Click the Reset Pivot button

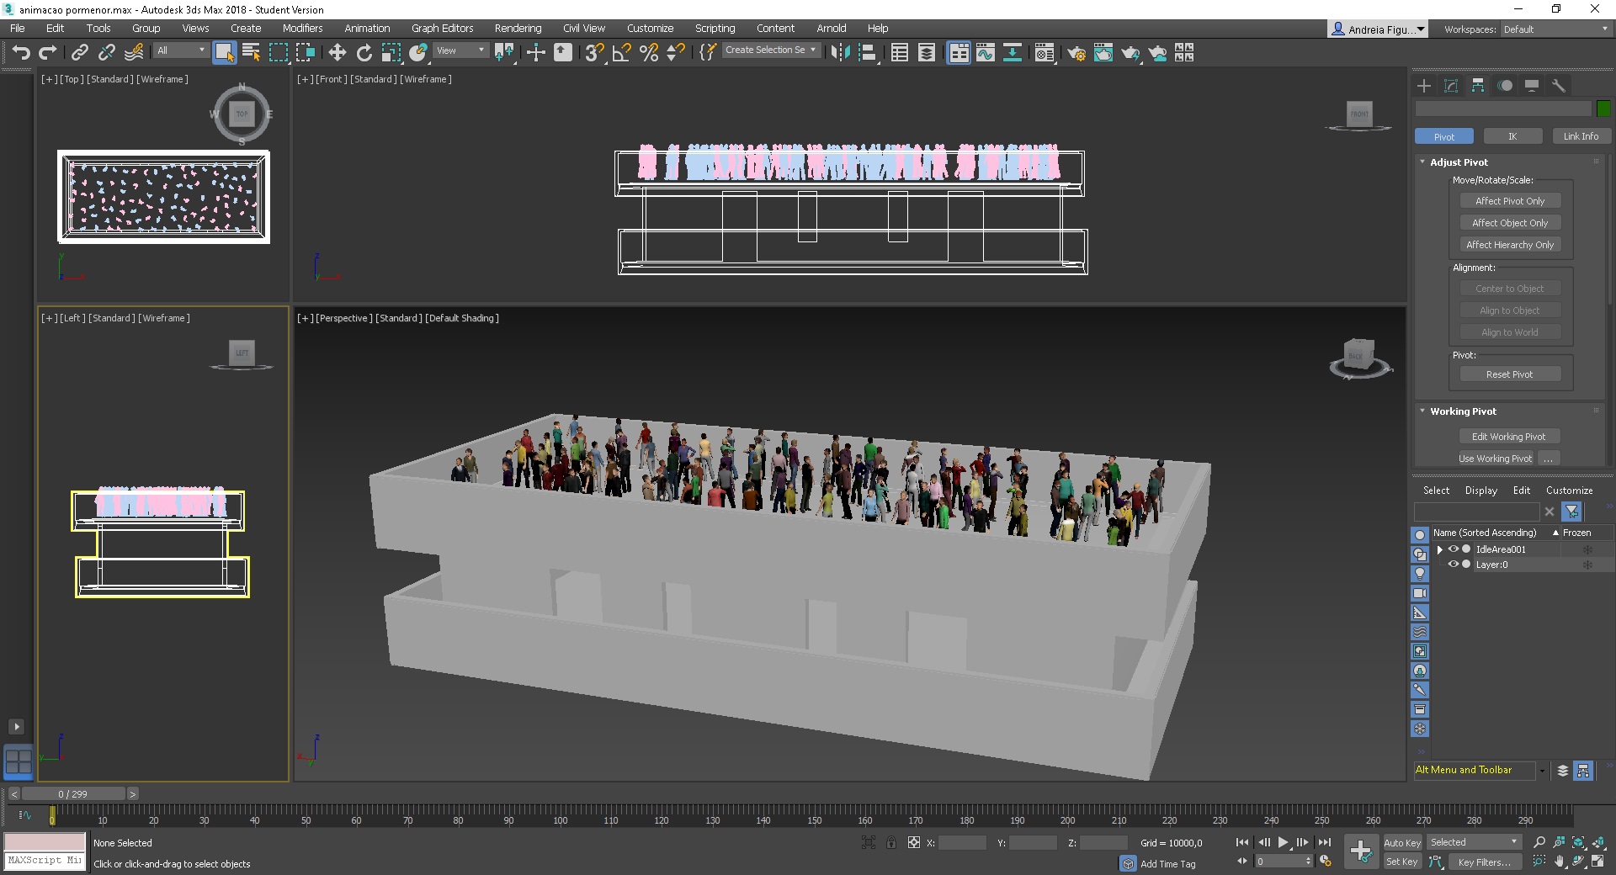[x=1510, y=374]
